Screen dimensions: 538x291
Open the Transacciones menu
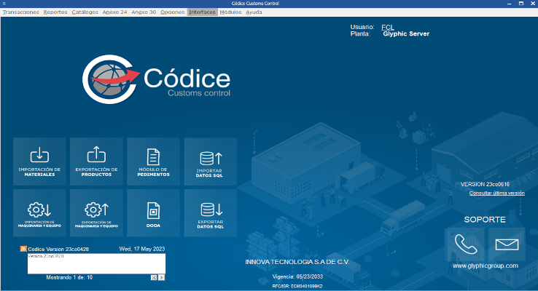click(x=21, y=12)
